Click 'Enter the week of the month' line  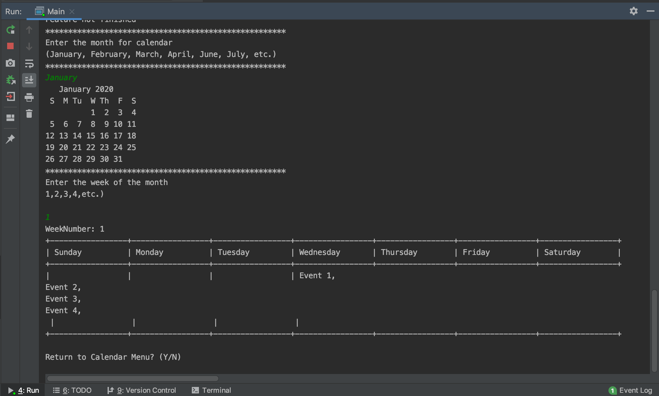coord(107,182)
